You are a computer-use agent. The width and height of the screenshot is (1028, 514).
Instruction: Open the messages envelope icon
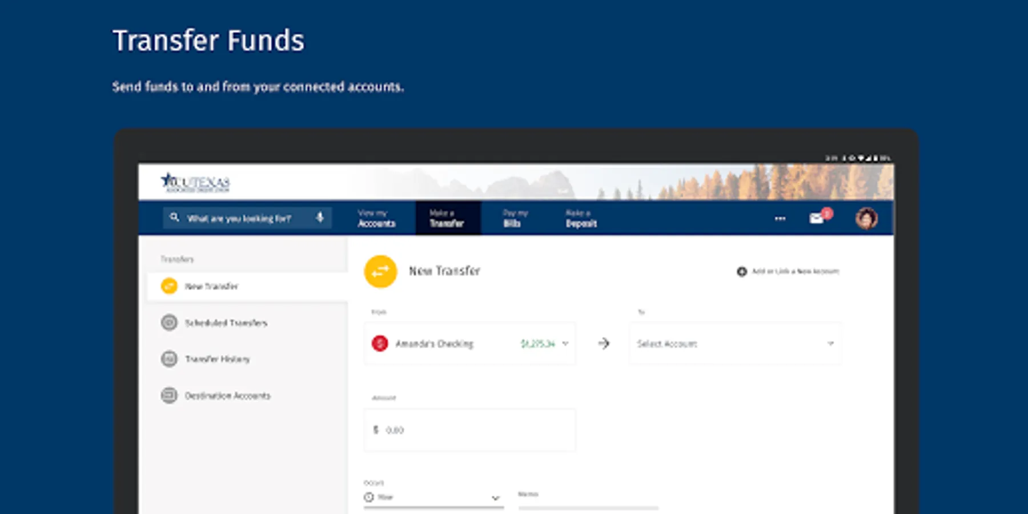tap(817, 218)
